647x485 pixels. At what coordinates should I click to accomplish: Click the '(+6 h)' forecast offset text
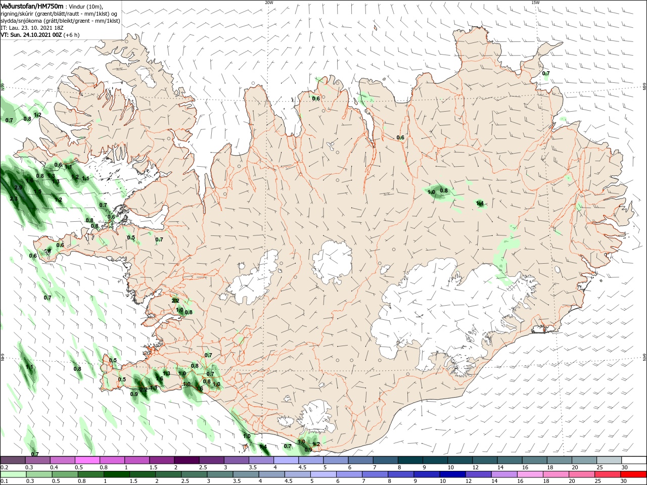(71, 35)
